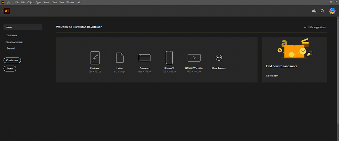Open the user profile avatar
The image size is (339, 141).
click(x=332, y=11)
